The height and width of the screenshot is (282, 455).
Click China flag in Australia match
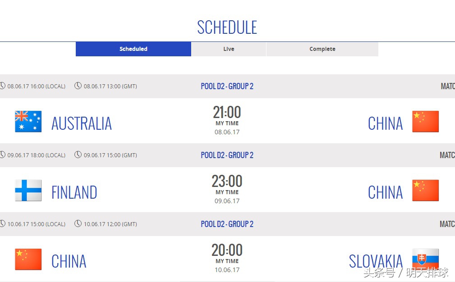click(x=425, y=122)
